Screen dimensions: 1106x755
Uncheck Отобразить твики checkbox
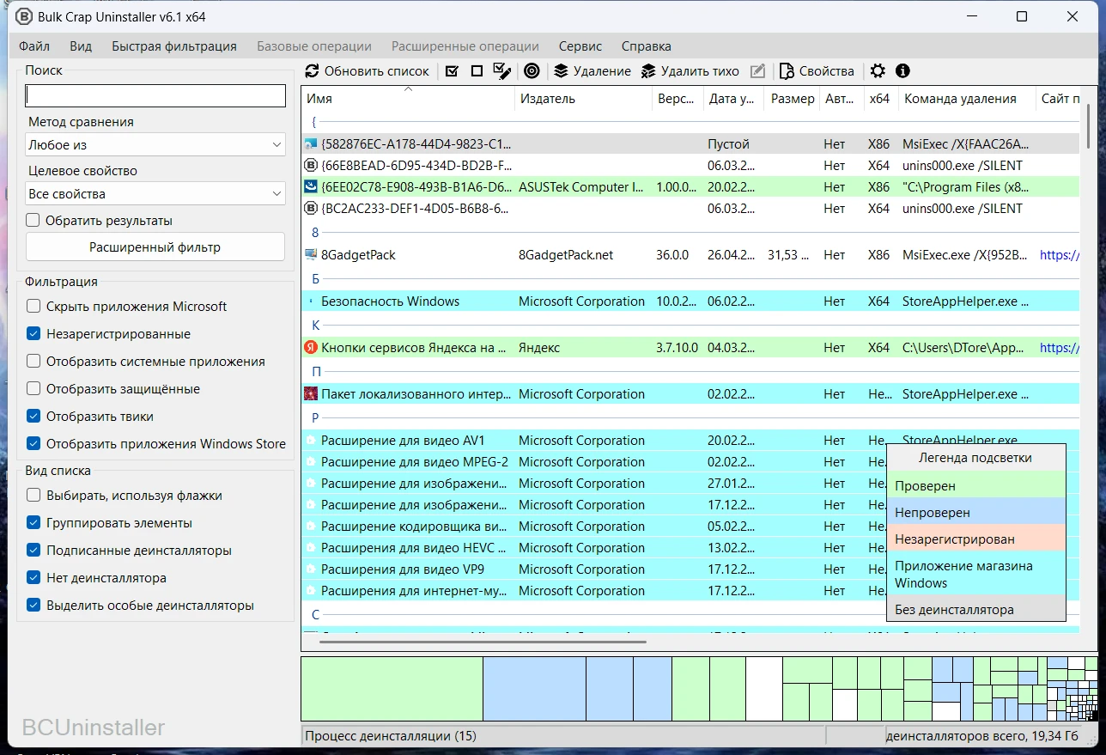[33, 417]
